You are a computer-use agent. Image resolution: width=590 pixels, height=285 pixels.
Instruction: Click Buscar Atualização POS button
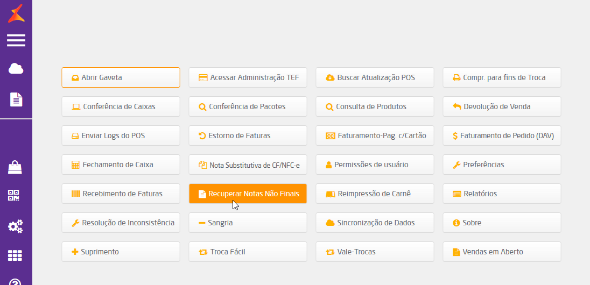375,77
